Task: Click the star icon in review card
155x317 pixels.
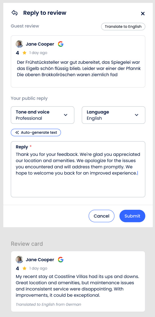Action: 24,268
